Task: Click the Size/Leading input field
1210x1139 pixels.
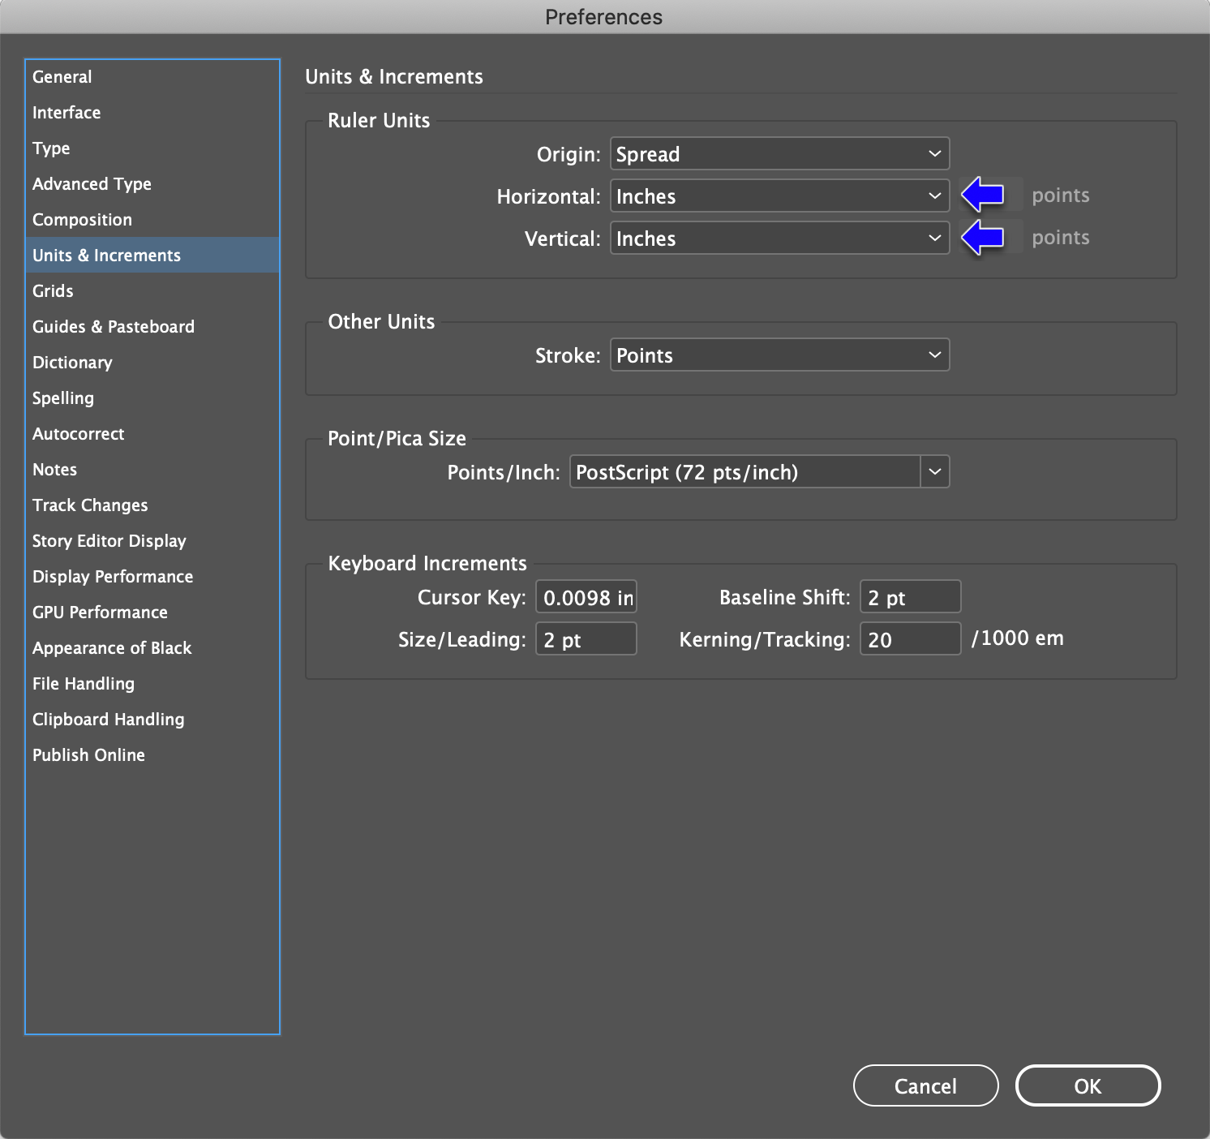Action: (586, 639)
